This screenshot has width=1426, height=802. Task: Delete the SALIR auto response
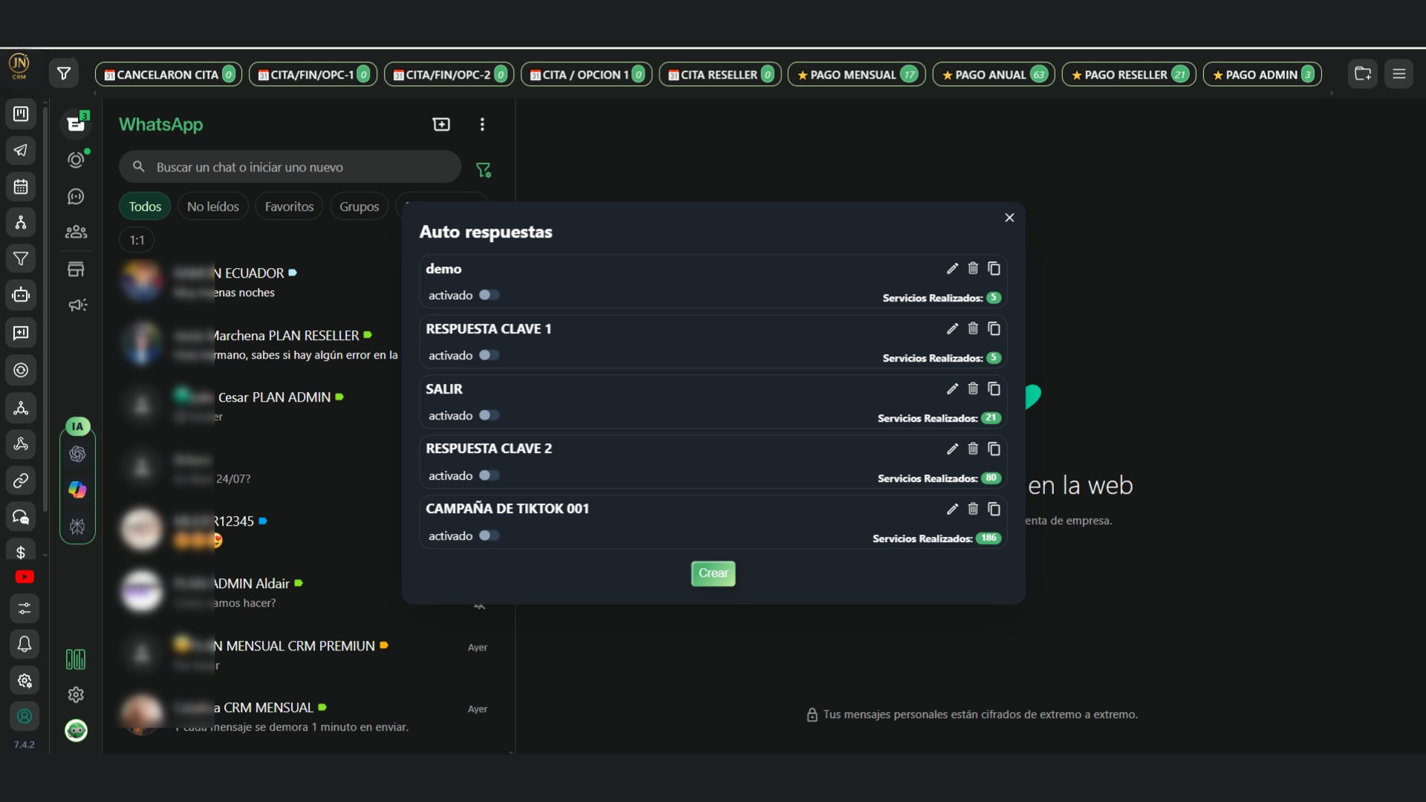(973, 388)
